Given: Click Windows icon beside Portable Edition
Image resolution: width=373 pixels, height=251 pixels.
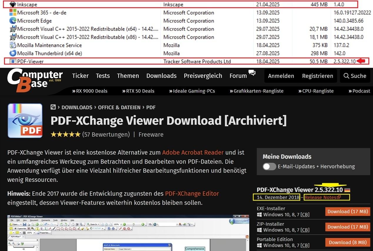Looking at the screenshot, I should tap(259, 245).
